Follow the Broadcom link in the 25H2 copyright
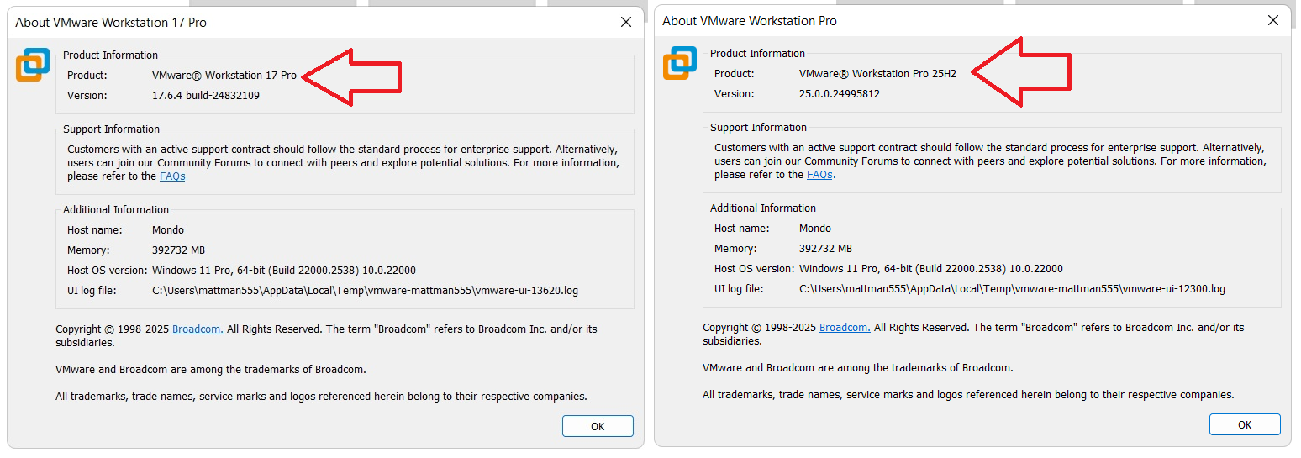This screenshot has width=1301, height=458. 845,328
